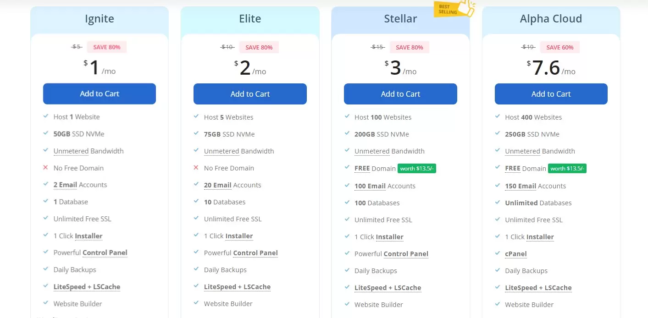Click the worth $13.5 badge under Stellar
This screenshot has width=648, height=318.
[x=417, y=169]
